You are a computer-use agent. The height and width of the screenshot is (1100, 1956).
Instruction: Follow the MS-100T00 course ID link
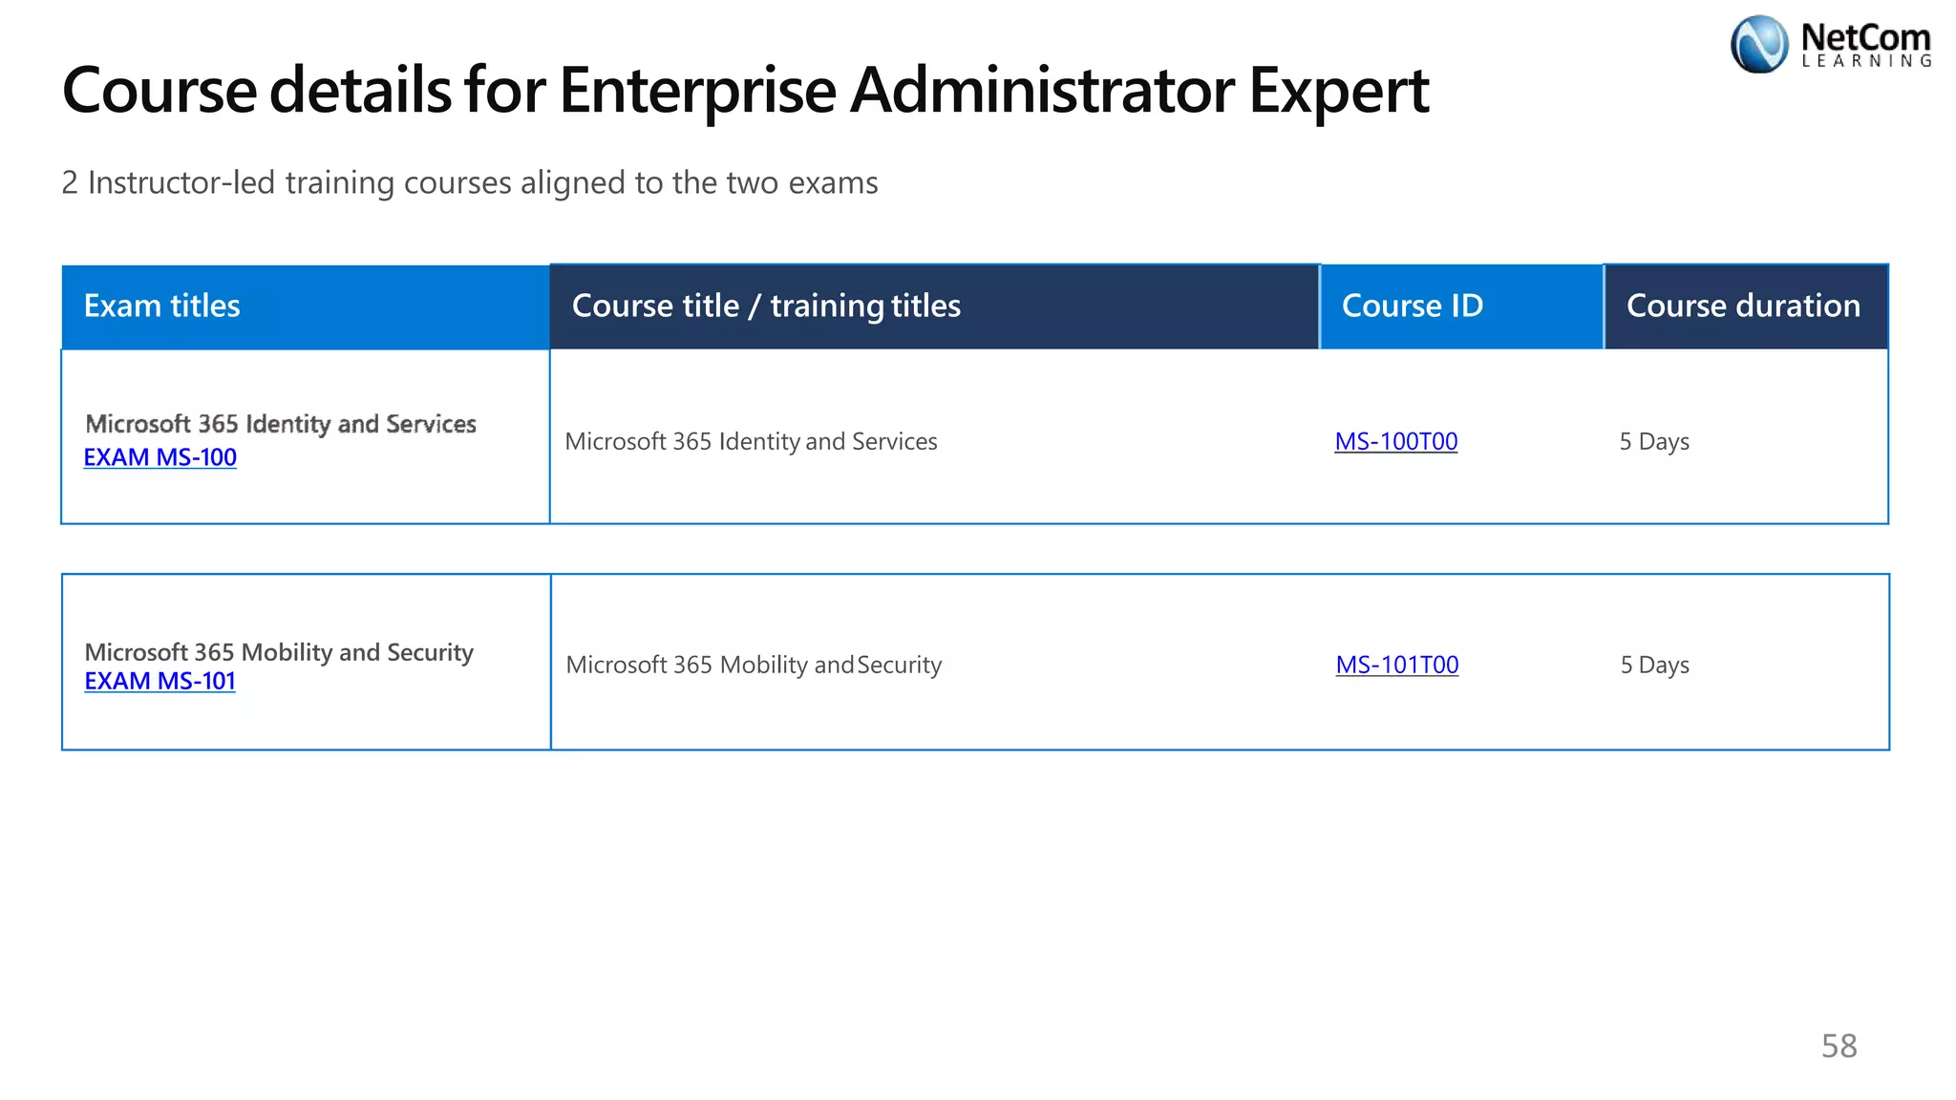click(x=1396, y=441)
